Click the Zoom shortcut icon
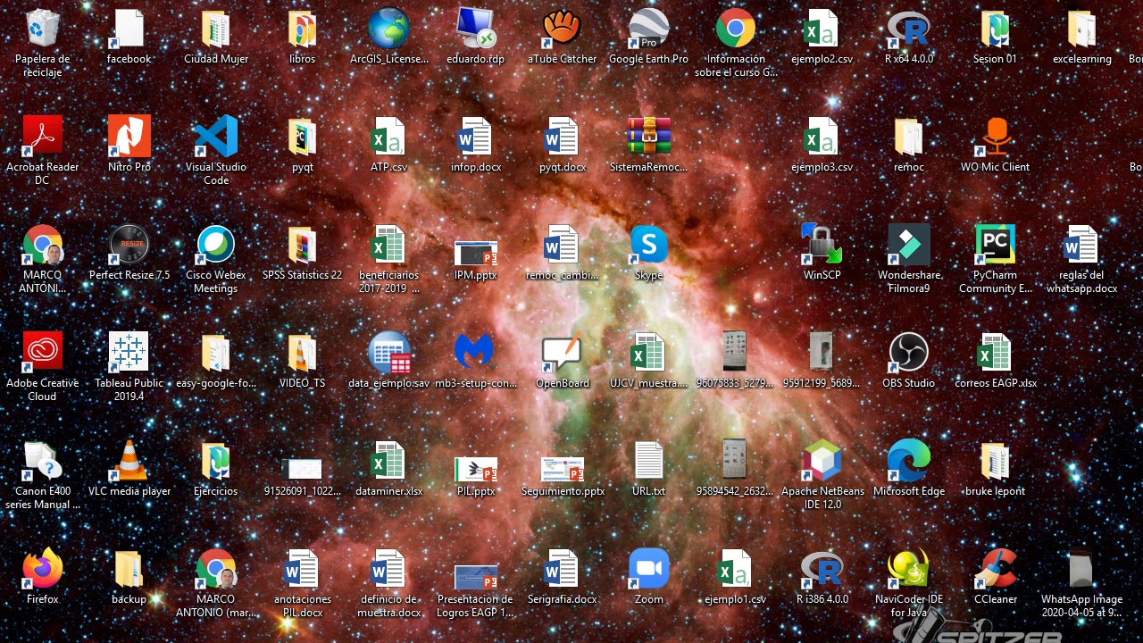The image size is (1143, 643). 648,569
